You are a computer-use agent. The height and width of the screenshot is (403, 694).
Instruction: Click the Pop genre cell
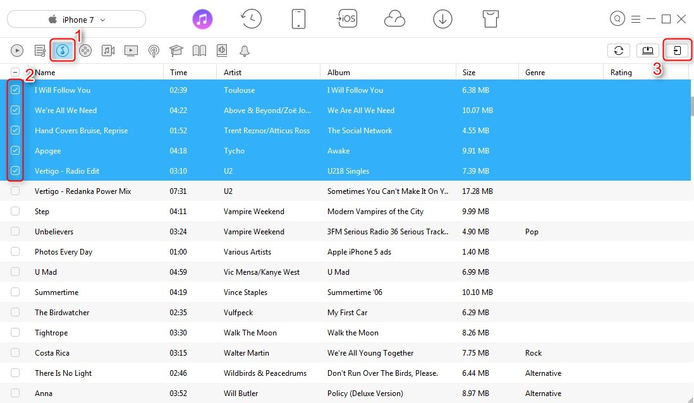[x=532, y=232]
